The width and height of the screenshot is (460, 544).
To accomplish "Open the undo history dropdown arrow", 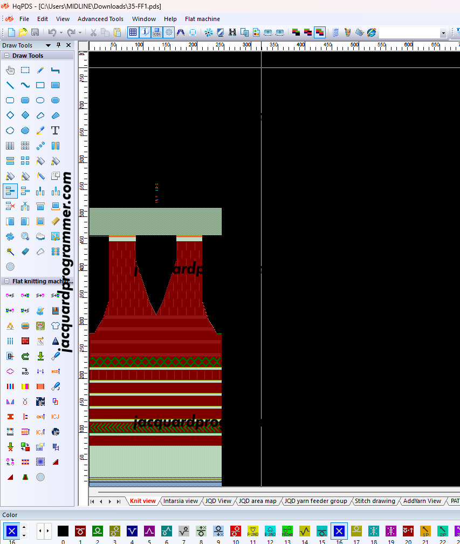I will point(61,33).
